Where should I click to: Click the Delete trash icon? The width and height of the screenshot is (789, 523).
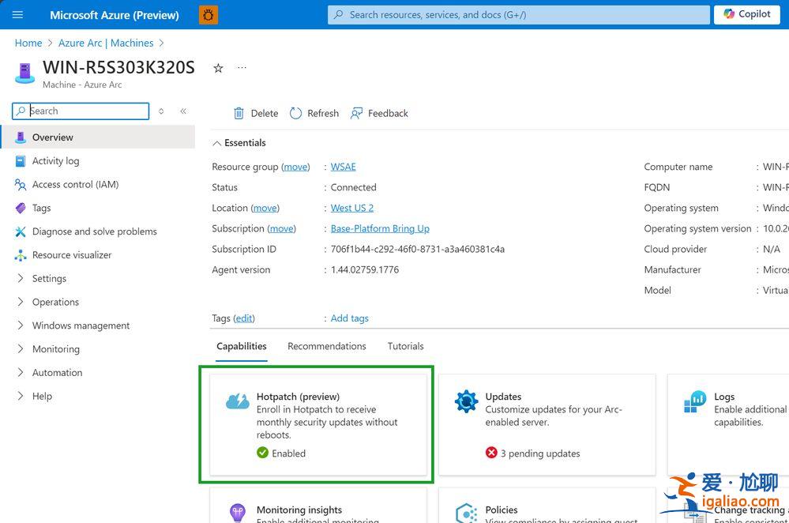click(x=239, y=113)
